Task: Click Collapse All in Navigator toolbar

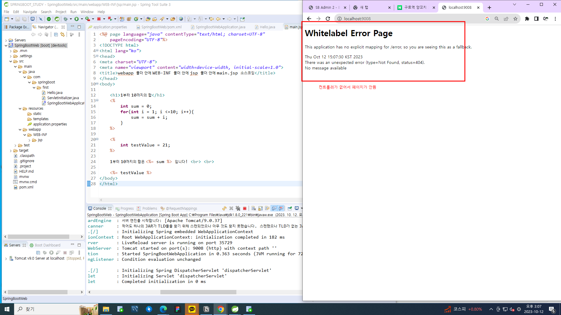Action: [56, 34]
